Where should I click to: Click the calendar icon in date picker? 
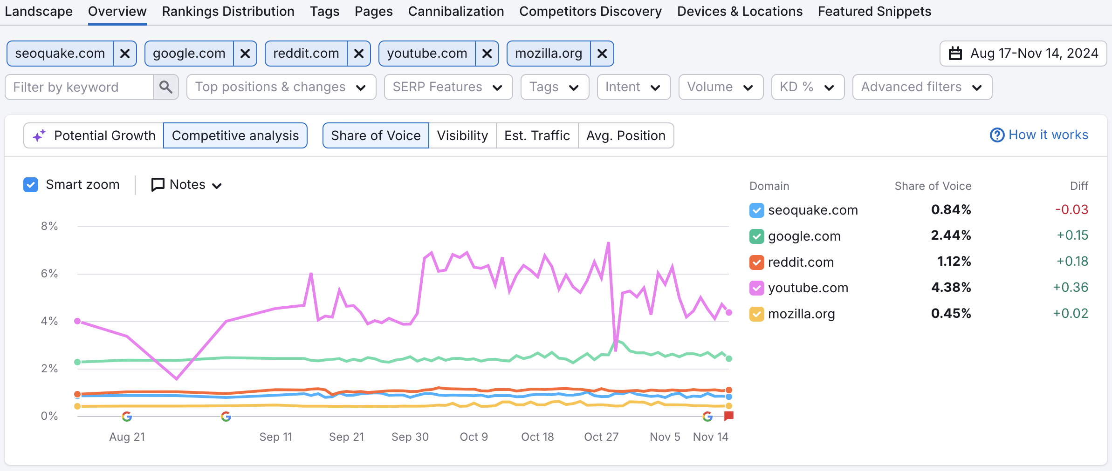(955, 54)
